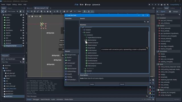Click the FileSystem split view icon
This screenshot has width=182, height=102.
click(23, 59)
